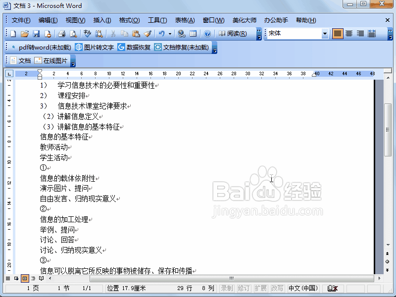Click the Save icon
Screen dimensions: 396x297
pyautogui.click(x=36, y=34)
